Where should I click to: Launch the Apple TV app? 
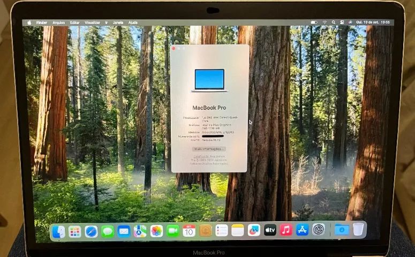coord(270,230)
